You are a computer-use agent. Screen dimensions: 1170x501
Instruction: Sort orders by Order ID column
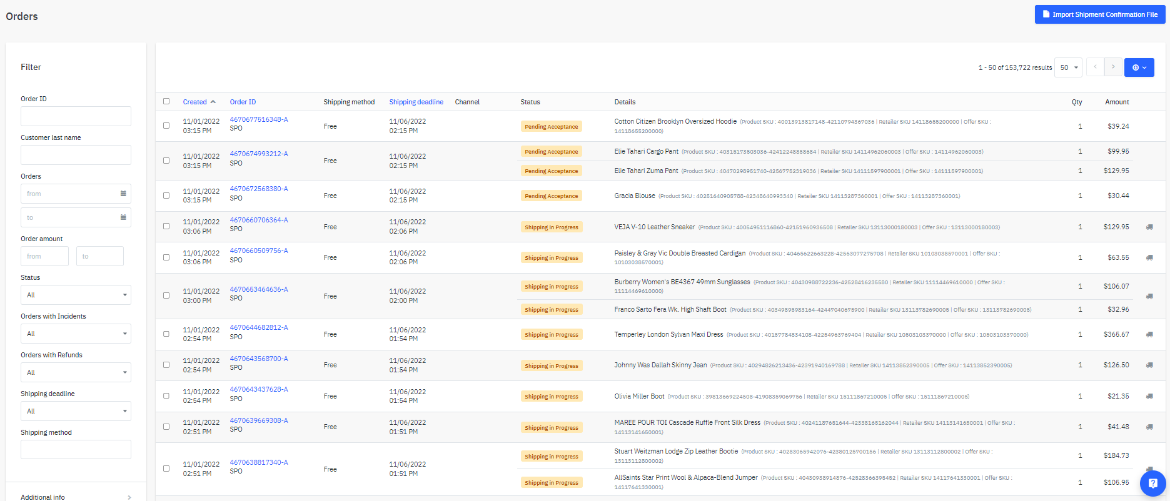[243, 102]
